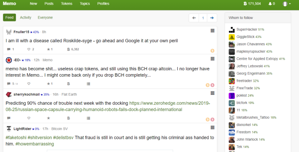Open Jason Chavannes profile

251,44
